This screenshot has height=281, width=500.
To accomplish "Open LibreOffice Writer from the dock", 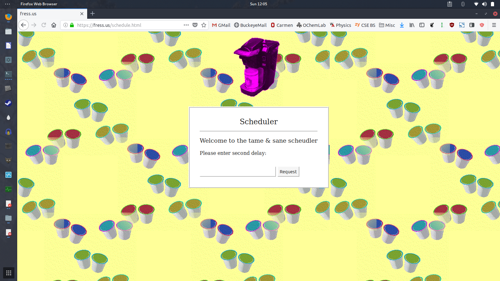I will [8, 46].
